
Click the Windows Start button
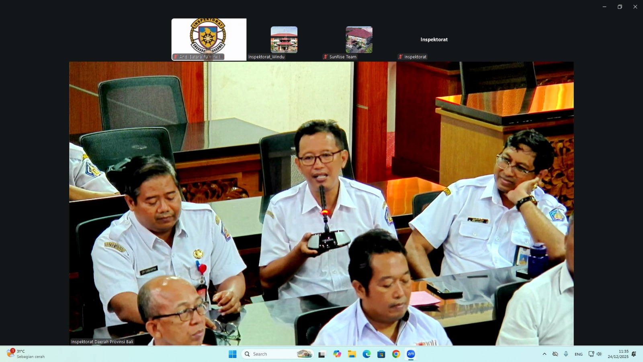232,354
